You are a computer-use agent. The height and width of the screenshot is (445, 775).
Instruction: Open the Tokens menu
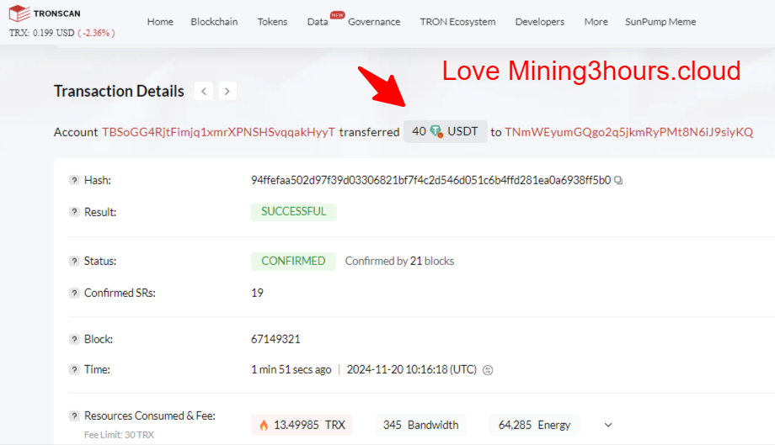click(x=272, y=22)
